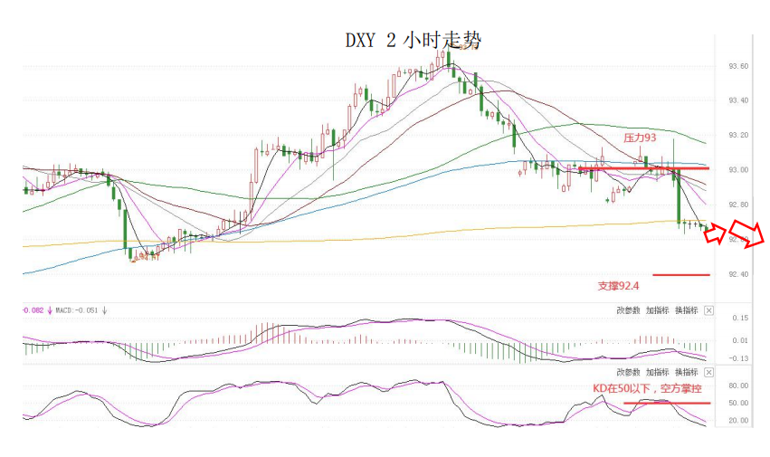Close the MACD indicator panel
The width and height of the screenshot is (770, 457).
(708, 309)
